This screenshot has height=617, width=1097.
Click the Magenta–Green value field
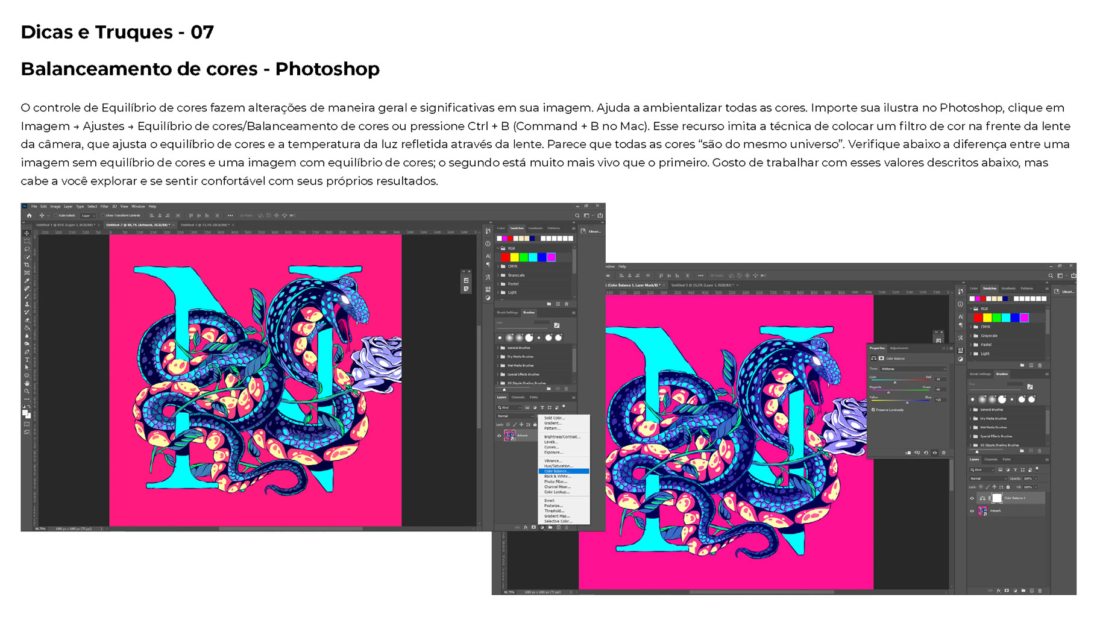(x=940, y=389)
